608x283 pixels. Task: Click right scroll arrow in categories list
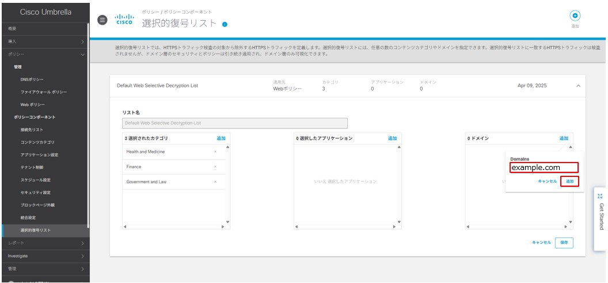pyautogui.click(x=223, y=227)
